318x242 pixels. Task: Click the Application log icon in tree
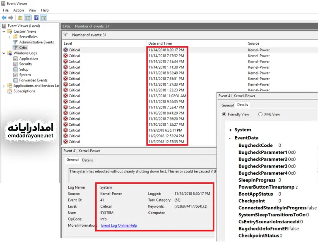[15, 58]
